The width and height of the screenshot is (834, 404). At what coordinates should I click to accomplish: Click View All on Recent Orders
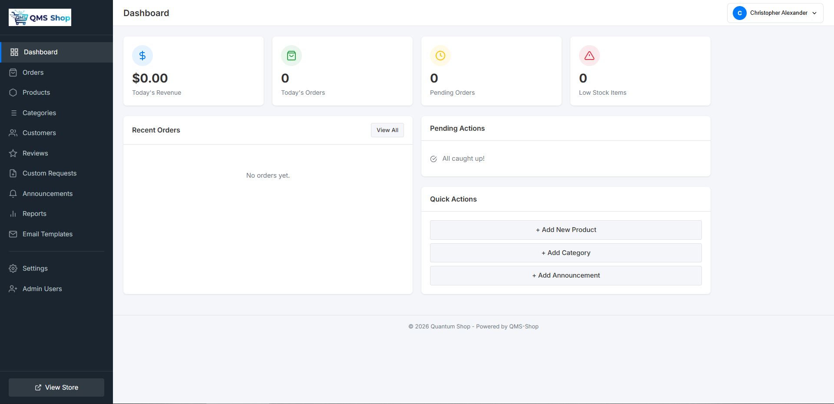coord(387,130)
